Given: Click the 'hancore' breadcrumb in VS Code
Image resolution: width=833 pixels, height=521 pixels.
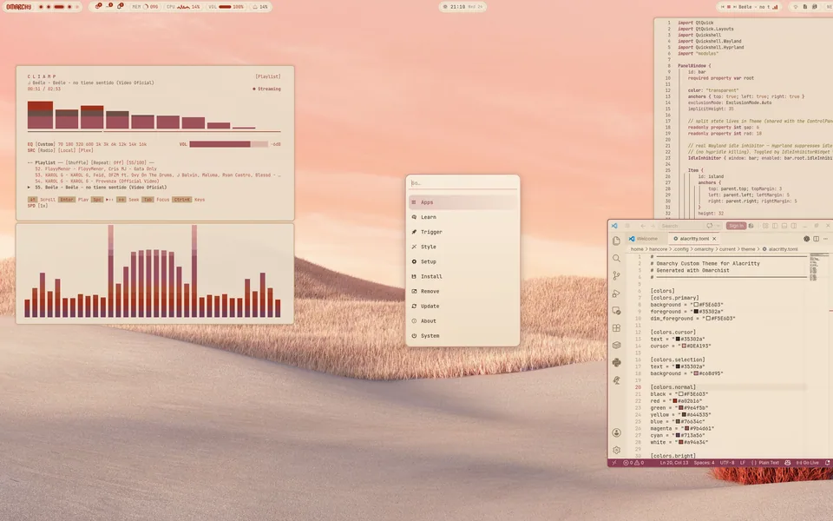Looking at the screenshot, I should [658, 249].
